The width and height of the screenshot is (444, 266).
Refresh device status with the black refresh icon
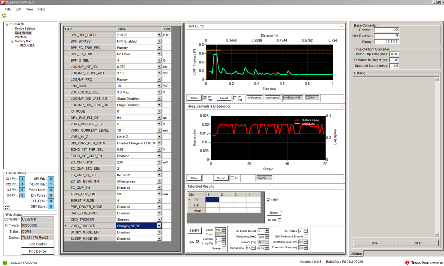pyautogui.click(x=6, y=208)
